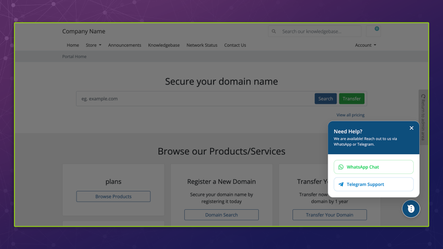Click the Return to admin area tab
The image size is (443, 249).
tap(423, 114)
